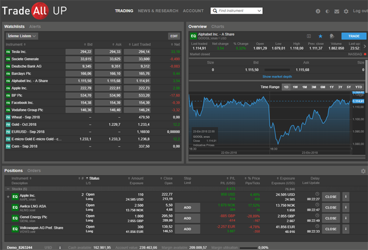Viewport: 368px width, 250px height.
Task: Click the watchlist EDIT button
Action: [x=174, y=36]
